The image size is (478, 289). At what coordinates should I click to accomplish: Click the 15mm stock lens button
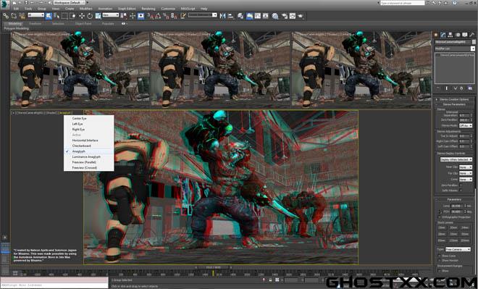pyautogui.click(x=442, y=227)
